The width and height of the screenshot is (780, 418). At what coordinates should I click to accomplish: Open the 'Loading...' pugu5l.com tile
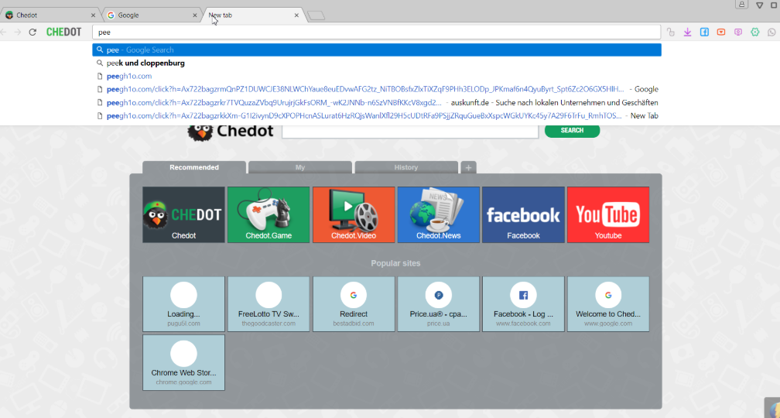[183, 304]
